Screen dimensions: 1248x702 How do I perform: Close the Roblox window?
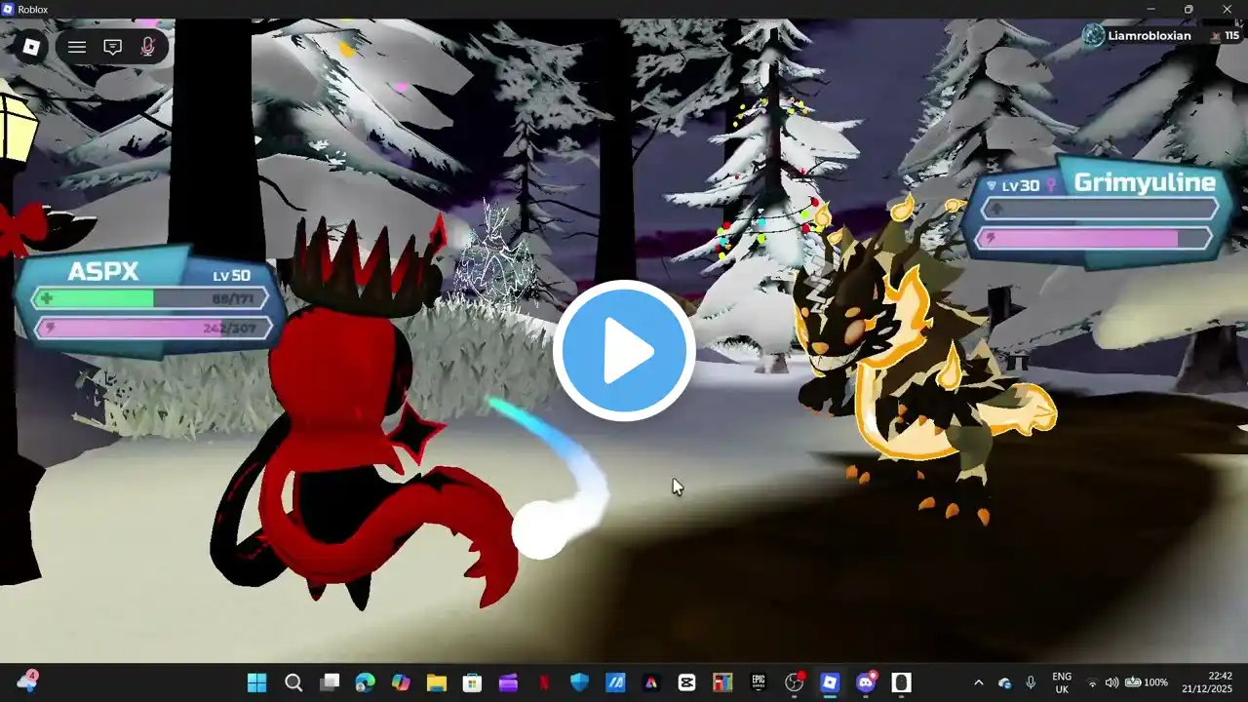coord(1227,9)
